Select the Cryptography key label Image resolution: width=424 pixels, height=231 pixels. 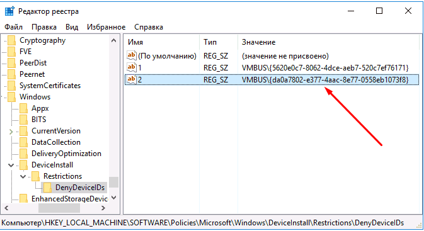[42, 40]
